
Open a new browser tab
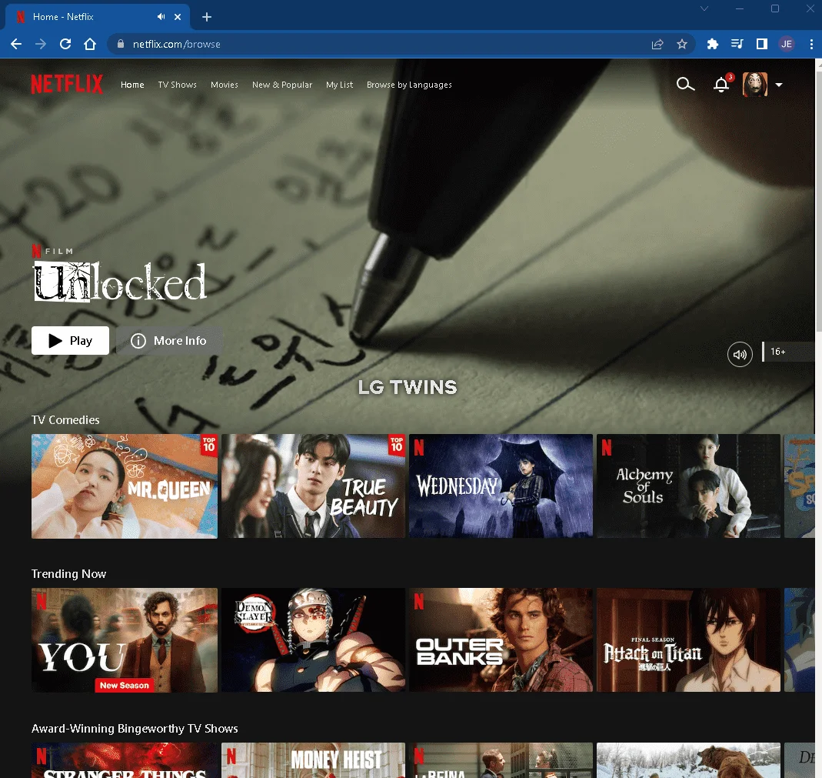[x=207, y=17]
